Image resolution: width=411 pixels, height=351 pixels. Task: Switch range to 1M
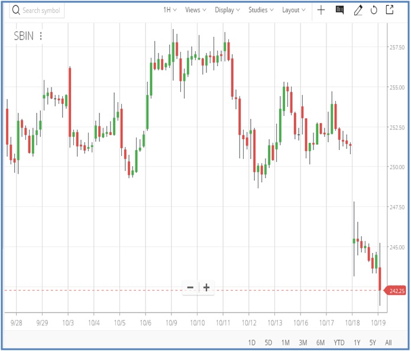285,343
